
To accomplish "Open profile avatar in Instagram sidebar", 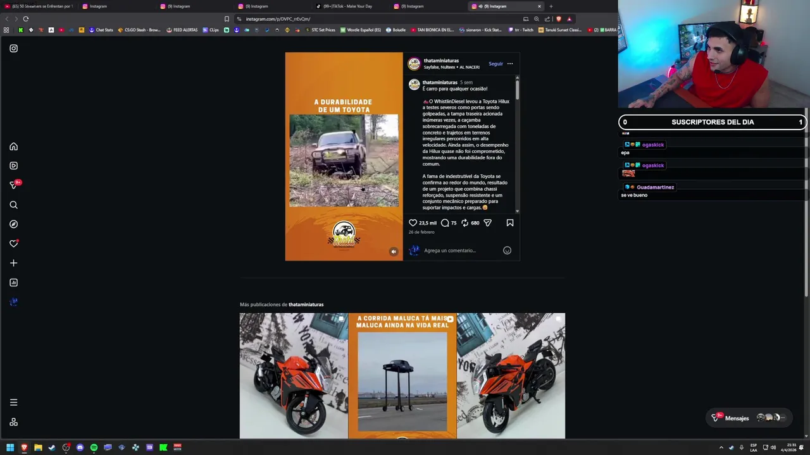I will coord(13,301).
